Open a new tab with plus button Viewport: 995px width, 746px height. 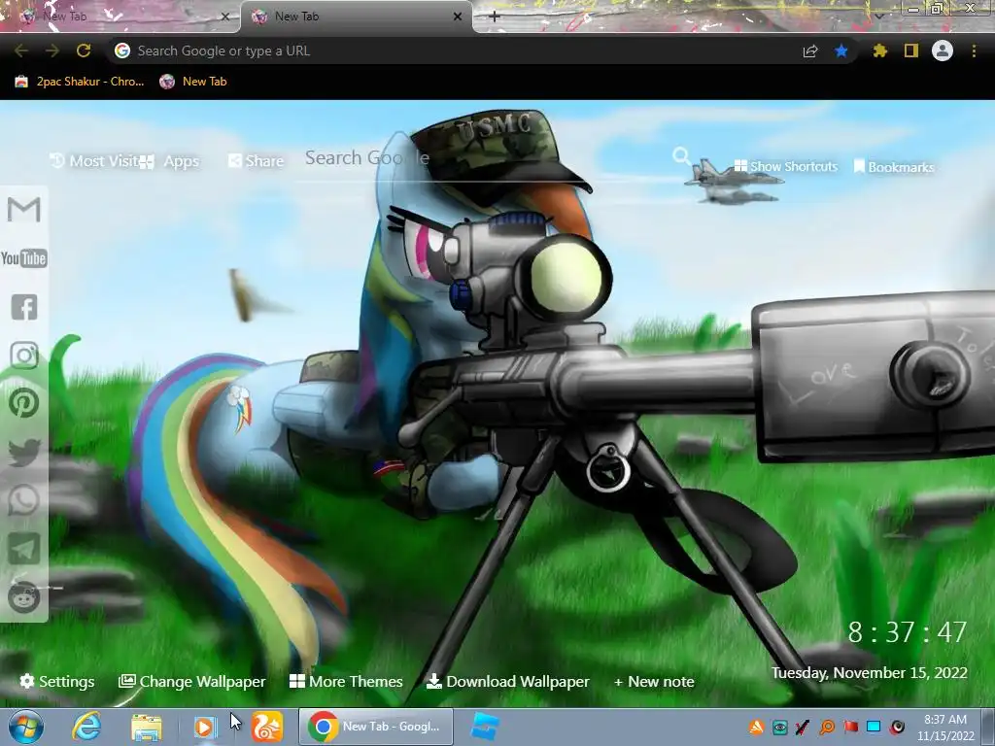pos(495,17)
